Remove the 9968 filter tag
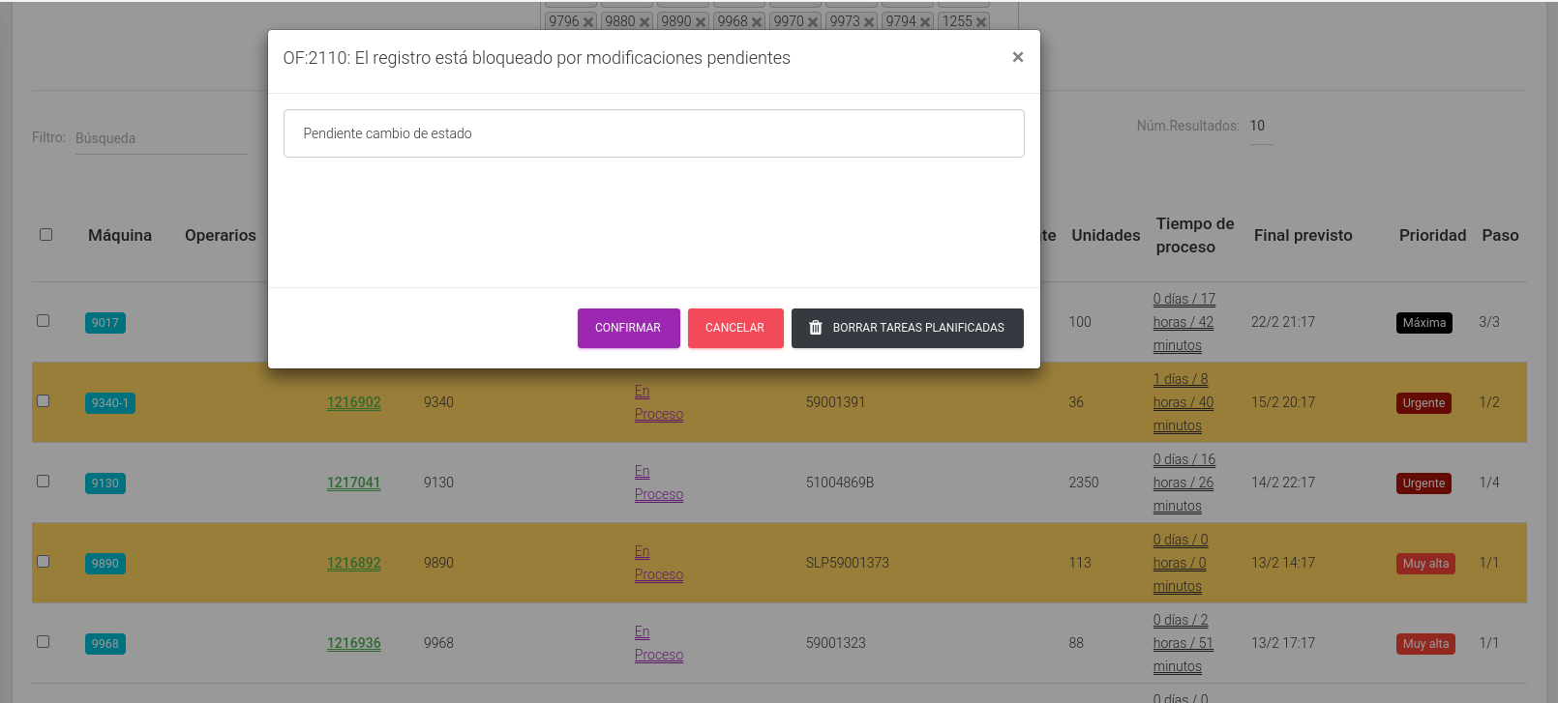Image resolution: width=1558 pixels, height=703 pixels. click(x=757, y=22)
